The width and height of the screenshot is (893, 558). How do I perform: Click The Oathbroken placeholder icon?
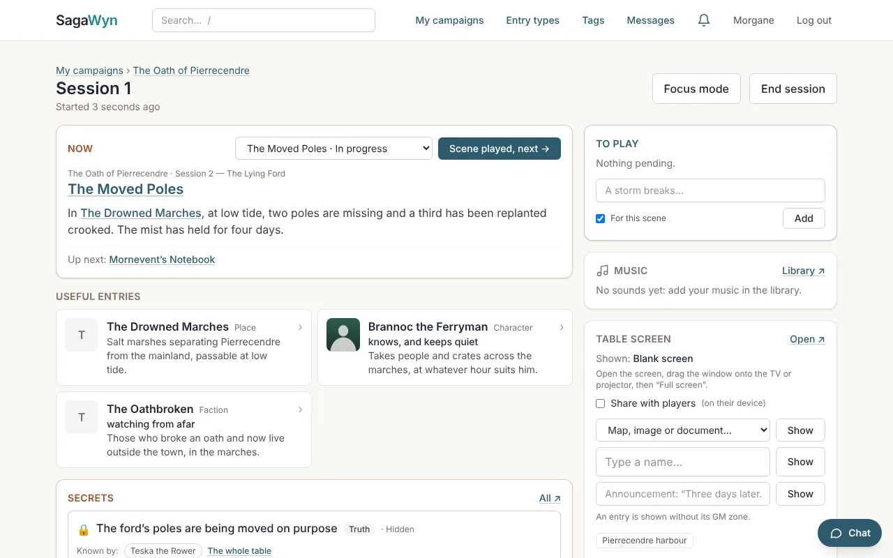point(82,417)
